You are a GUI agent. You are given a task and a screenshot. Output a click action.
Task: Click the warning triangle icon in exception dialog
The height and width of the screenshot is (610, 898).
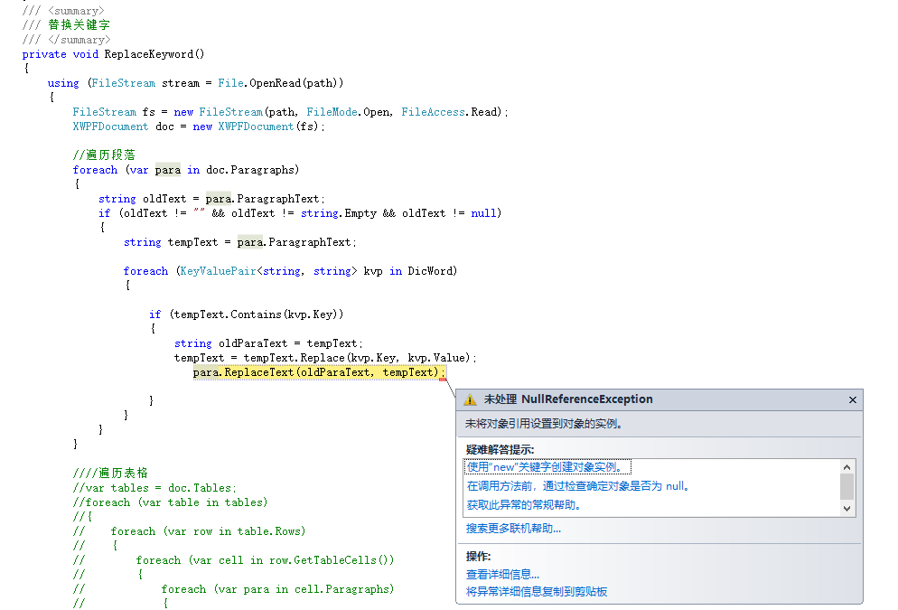(469, 399)
